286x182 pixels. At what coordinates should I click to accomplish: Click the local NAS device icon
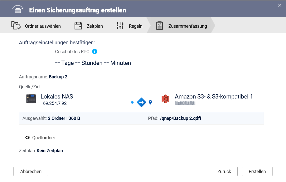pyautogui.click(x=31, y=99)
